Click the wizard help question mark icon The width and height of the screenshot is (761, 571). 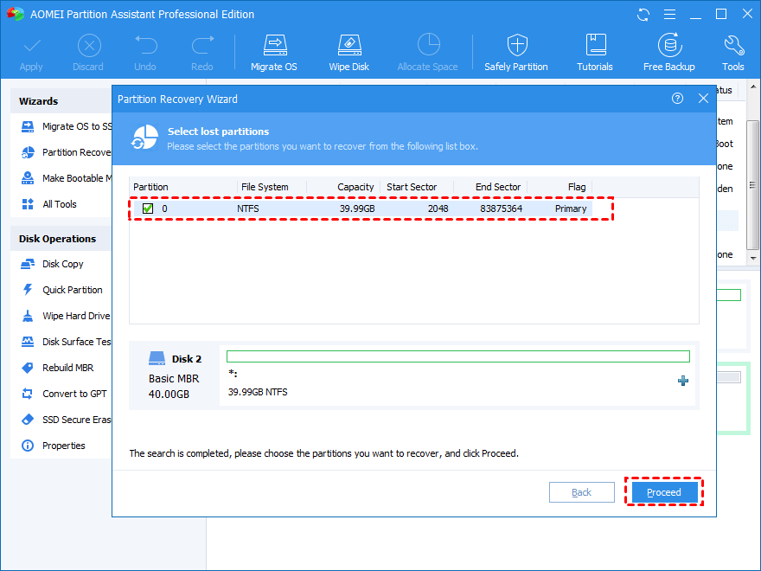[x=677, y=99]
